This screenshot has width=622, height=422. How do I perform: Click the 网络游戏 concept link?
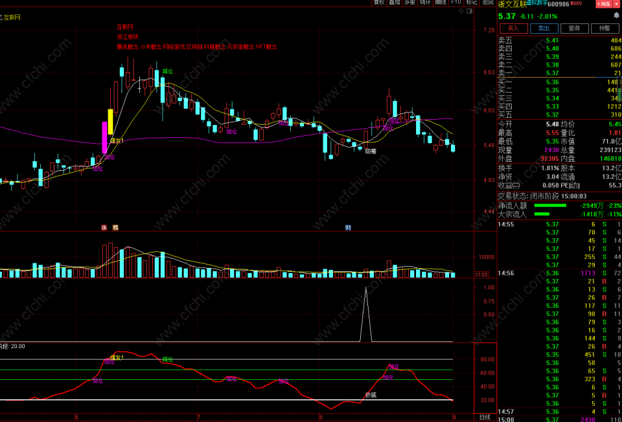(x=174, y=47)
